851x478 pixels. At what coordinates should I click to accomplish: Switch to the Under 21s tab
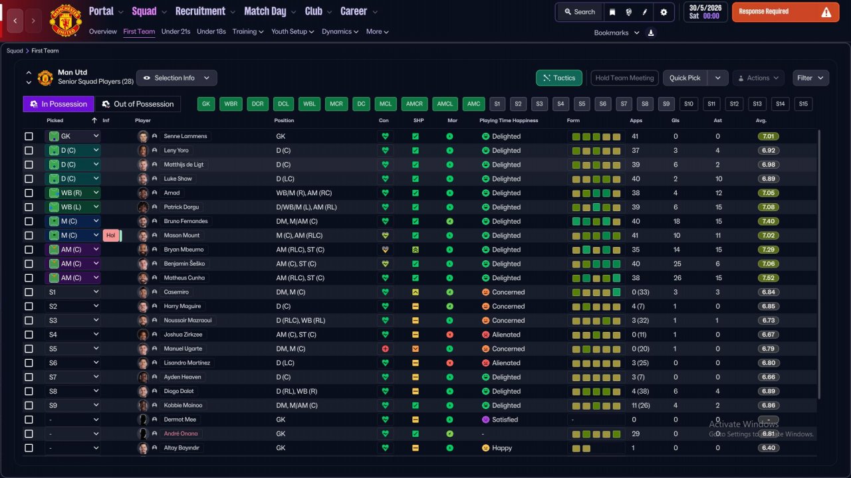[x=176, y=31]
